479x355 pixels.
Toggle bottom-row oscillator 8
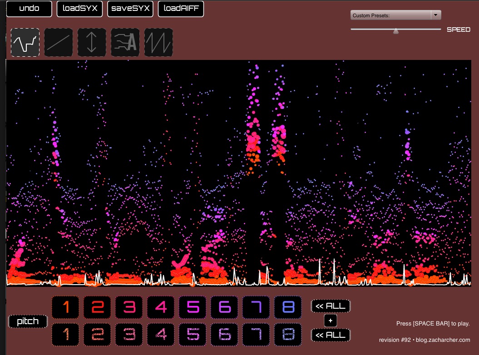[x=288, y=335]
